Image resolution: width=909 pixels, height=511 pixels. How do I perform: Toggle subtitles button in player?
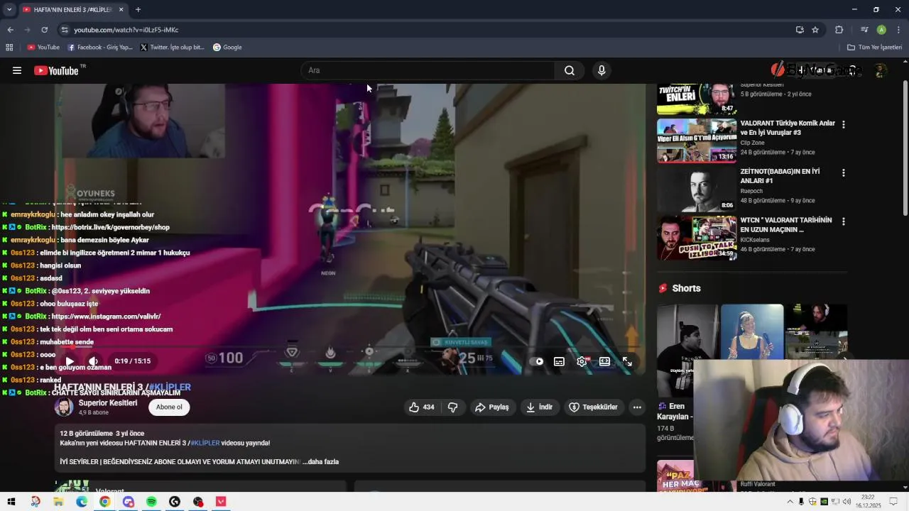pos(559,361)
